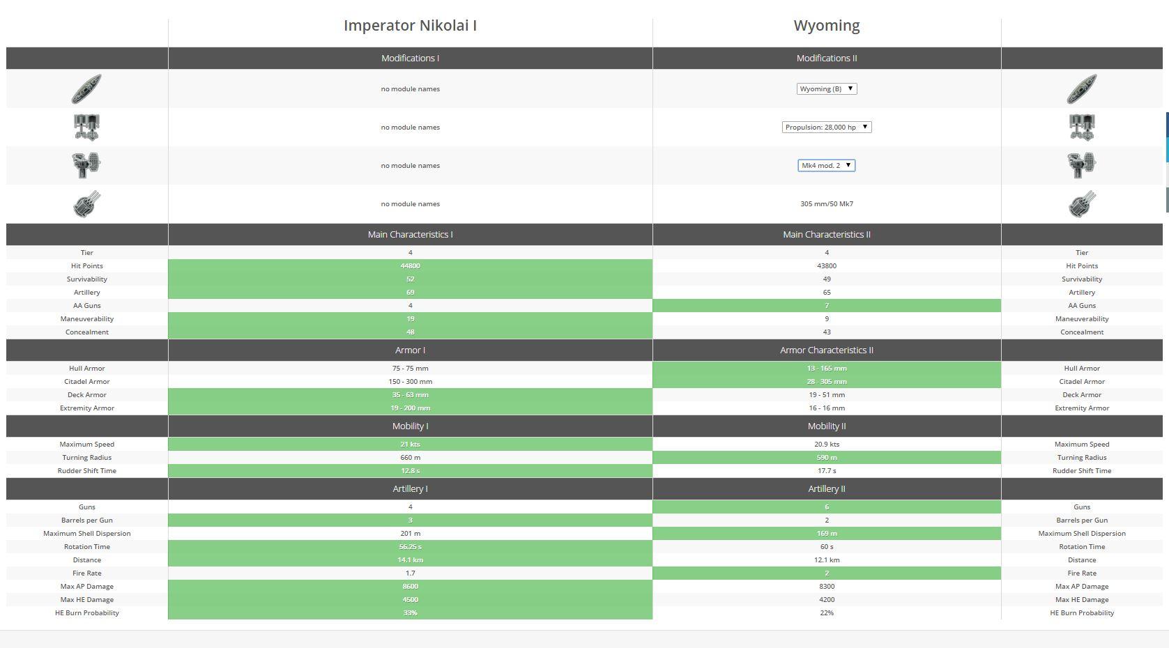The height and width of the screenshot is (648, 1169).
Task: Click the 201 m shell dispersion cell
Action: point(410,533)
